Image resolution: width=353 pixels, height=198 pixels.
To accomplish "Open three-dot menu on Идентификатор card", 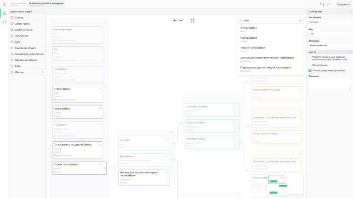I will pos(100,29).
